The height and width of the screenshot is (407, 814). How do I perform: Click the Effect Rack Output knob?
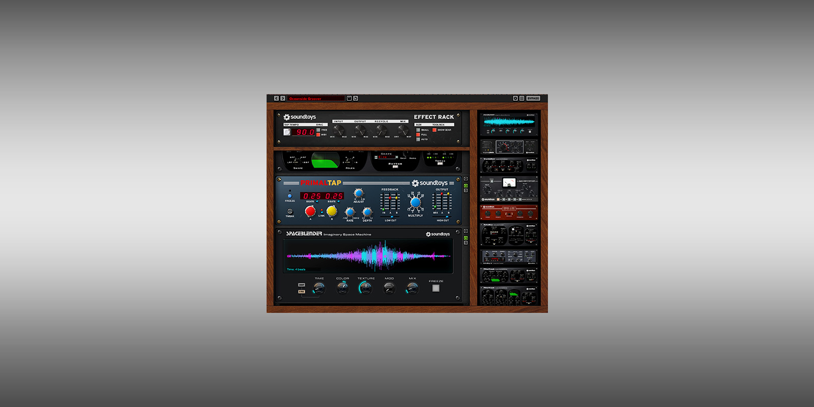pyautogui.click(x=360, y=130)
